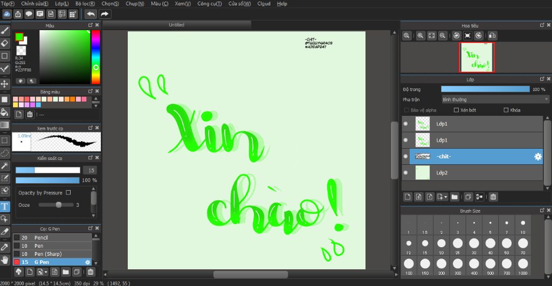
Task: Enable Opacity by Pressure checkbox
Action: (x=68, y=192)
